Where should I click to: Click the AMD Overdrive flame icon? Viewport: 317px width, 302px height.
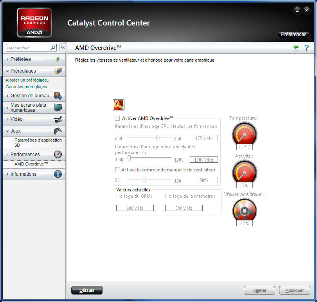click(118, 105)
